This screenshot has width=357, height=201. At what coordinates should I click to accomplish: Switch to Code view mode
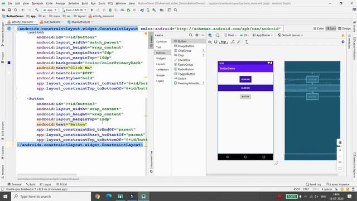pyautogui.click(x=319, y=28)
